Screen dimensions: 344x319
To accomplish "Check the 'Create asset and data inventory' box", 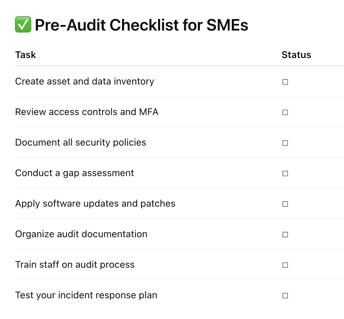I will point(285,82).
